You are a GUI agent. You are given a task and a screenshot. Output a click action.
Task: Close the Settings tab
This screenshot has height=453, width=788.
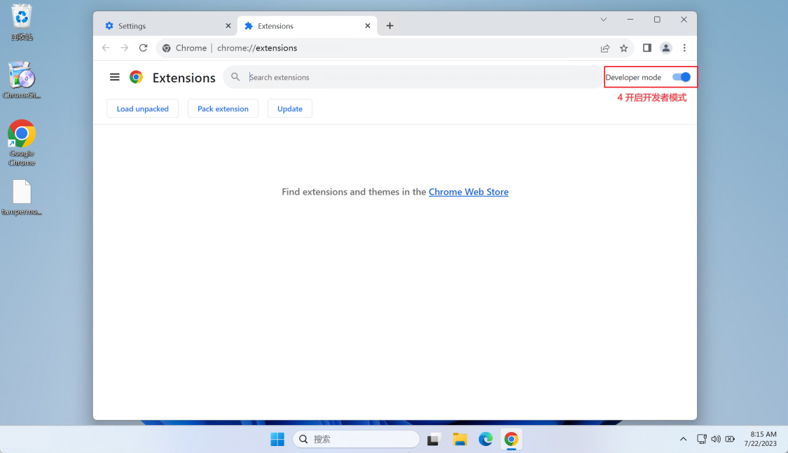pos(228,26)
